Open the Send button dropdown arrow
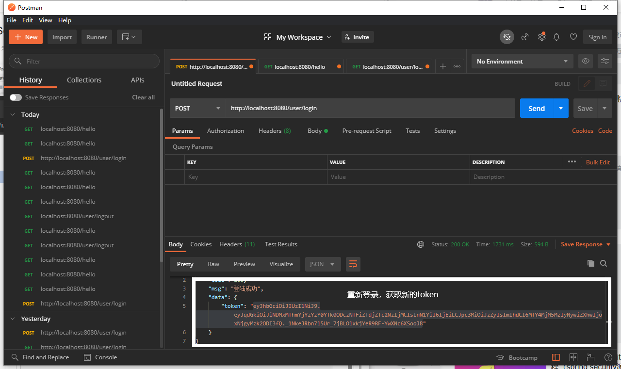The image size is (621, 369). [x=561, y=108]
